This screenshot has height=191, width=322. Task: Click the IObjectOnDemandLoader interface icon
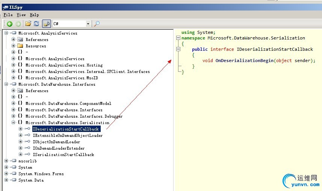click(27, 142)
